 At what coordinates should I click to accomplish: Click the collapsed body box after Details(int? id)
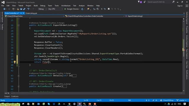[74, 76]
